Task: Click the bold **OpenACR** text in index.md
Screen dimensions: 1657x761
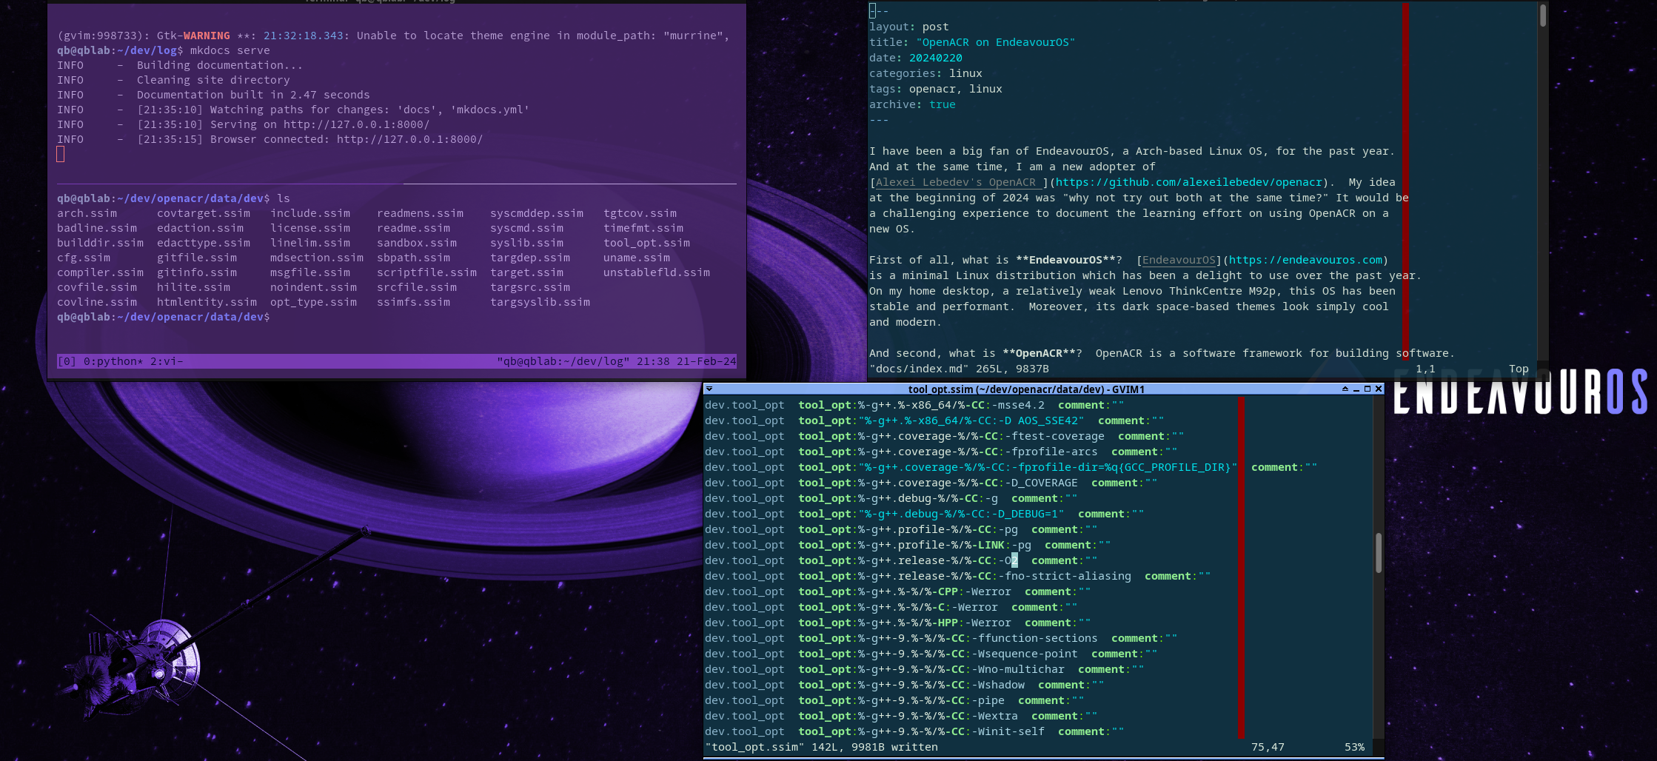Action: pyautogui.click(x=1042, y=353)
